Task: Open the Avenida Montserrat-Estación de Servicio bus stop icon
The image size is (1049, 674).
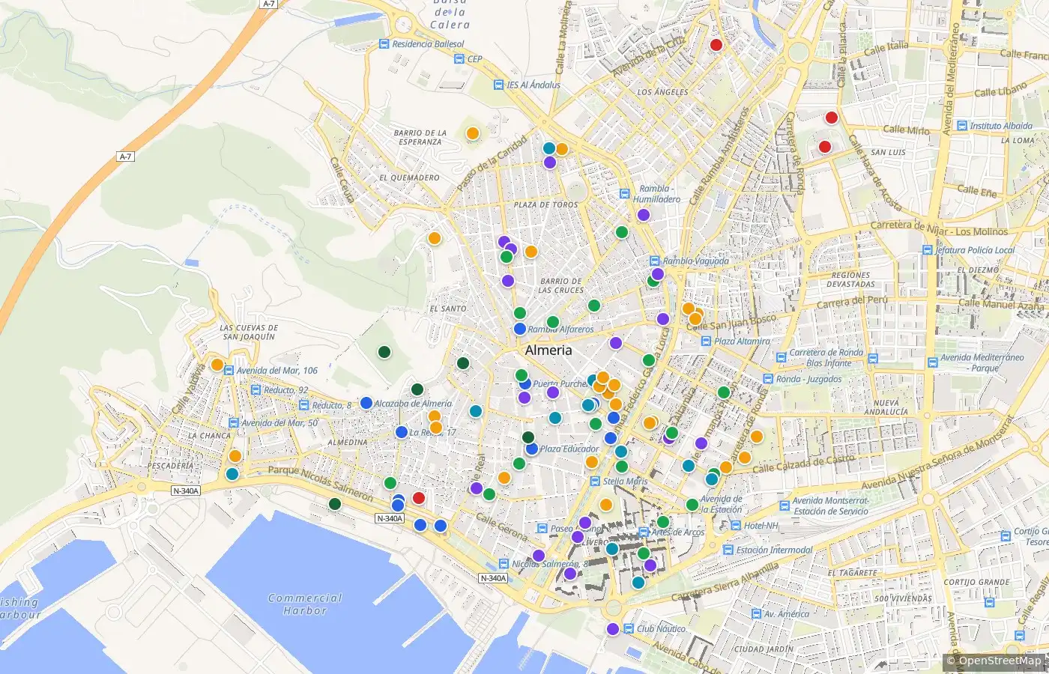Action: 784,506
